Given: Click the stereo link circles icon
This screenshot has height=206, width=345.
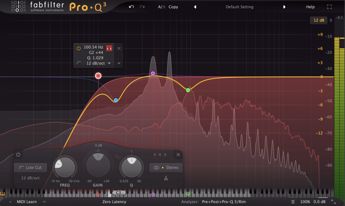Looking at the screenshot, I should click(156, 167).
